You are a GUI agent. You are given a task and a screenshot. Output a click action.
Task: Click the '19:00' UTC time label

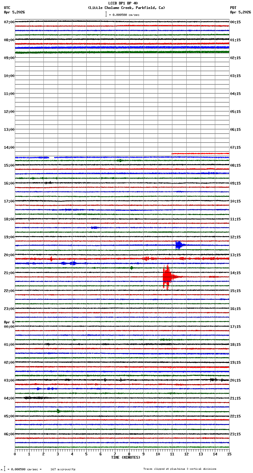point(9,237)
